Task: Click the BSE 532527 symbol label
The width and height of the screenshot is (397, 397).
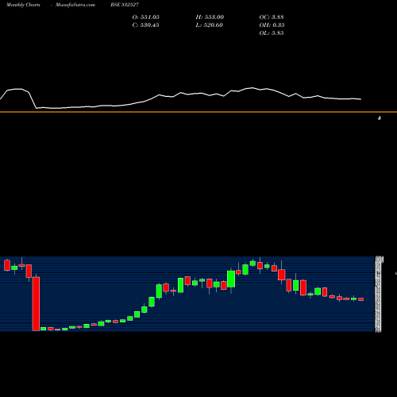Action: coord(125,5)
